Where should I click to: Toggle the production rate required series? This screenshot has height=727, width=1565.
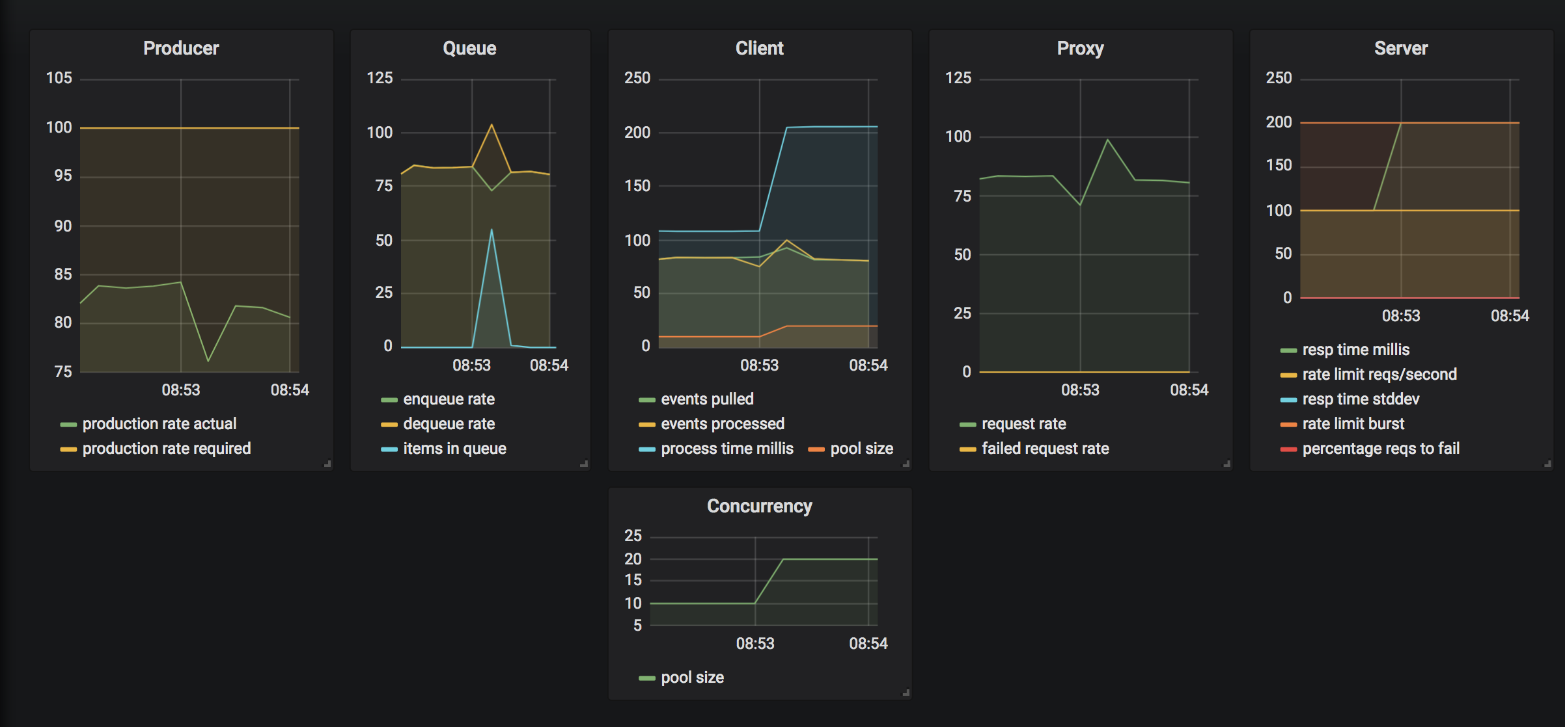click(x=166, y=449)
